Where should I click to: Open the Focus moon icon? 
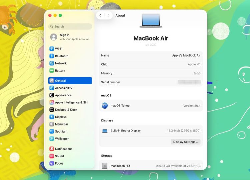pyautogui.click(x=52, y=163)
